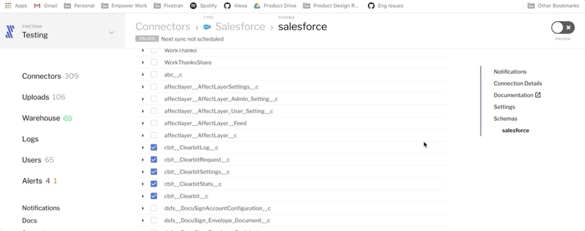
Task: Toggle the paused connector switch on
Action: (x=563, y=27)
